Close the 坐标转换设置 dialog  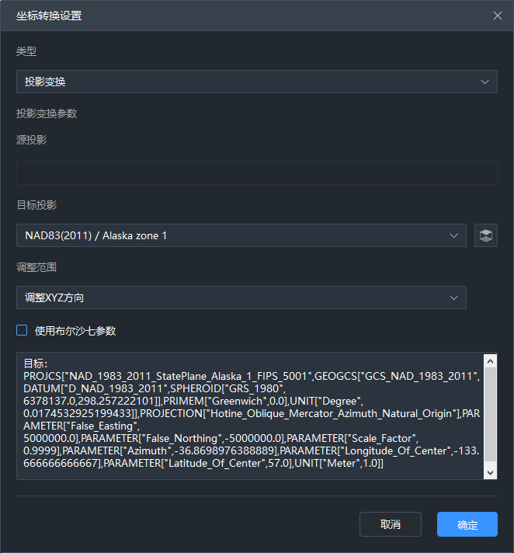pos(497,16)
